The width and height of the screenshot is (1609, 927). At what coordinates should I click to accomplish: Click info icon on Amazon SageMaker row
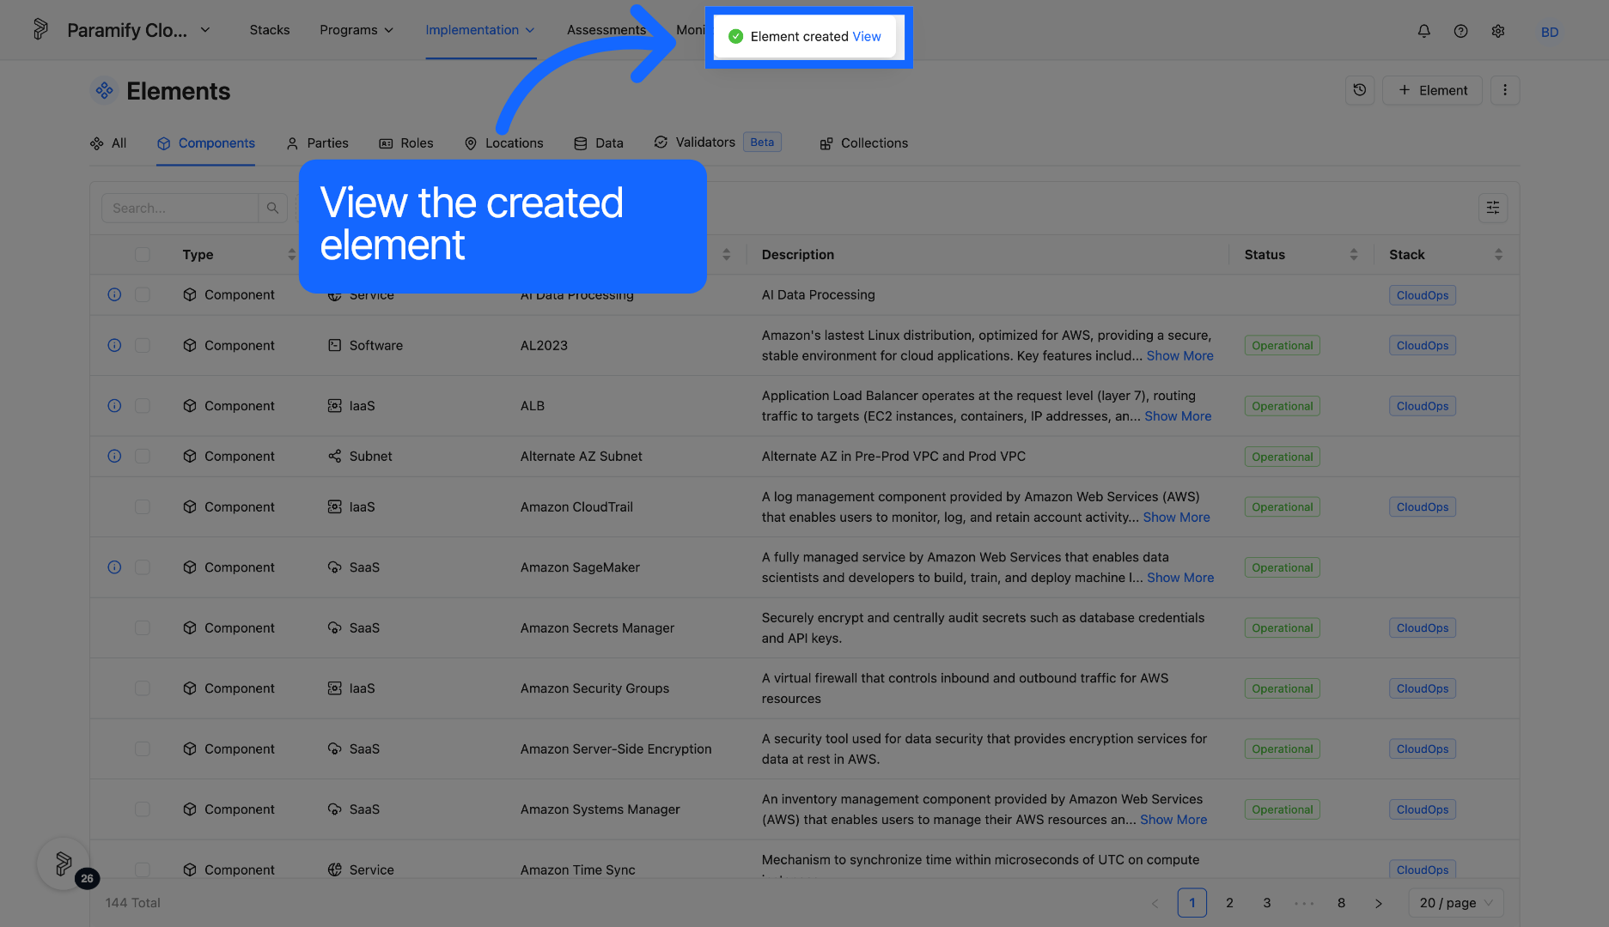click(114, 567)
